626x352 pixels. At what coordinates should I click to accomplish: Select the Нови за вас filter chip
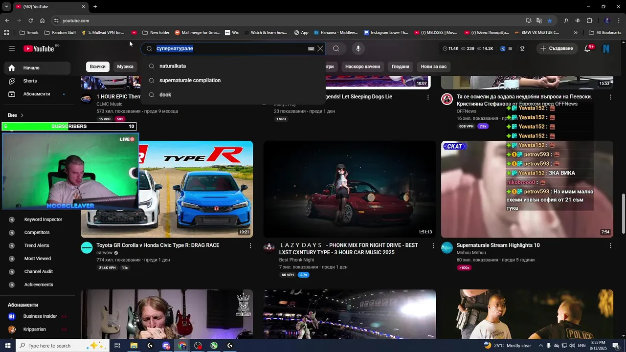tap(433, 66)
